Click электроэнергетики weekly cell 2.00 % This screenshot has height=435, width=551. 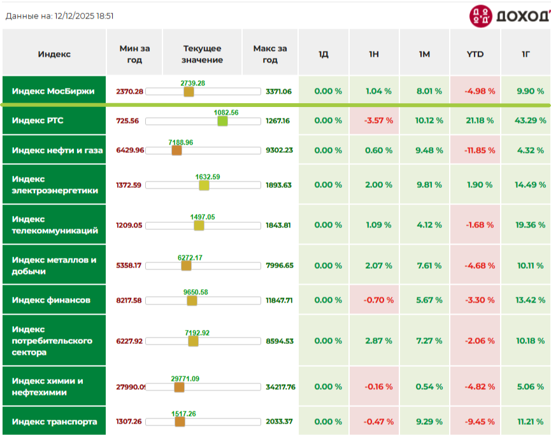(374, 185)
